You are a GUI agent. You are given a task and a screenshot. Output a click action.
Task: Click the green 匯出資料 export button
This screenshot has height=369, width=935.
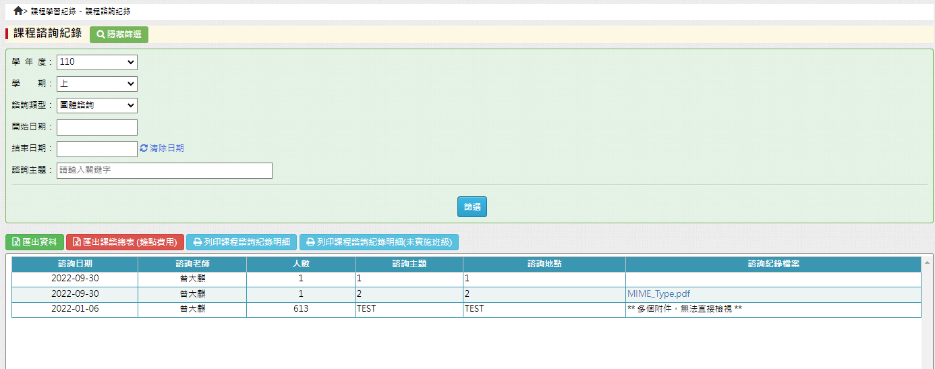(34, 242)
